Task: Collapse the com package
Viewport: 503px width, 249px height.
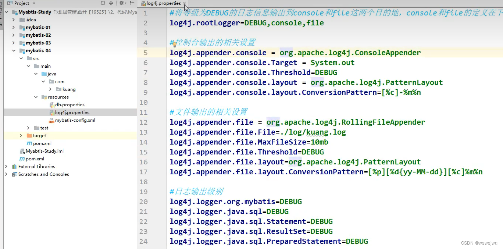Action: [43, 81]
